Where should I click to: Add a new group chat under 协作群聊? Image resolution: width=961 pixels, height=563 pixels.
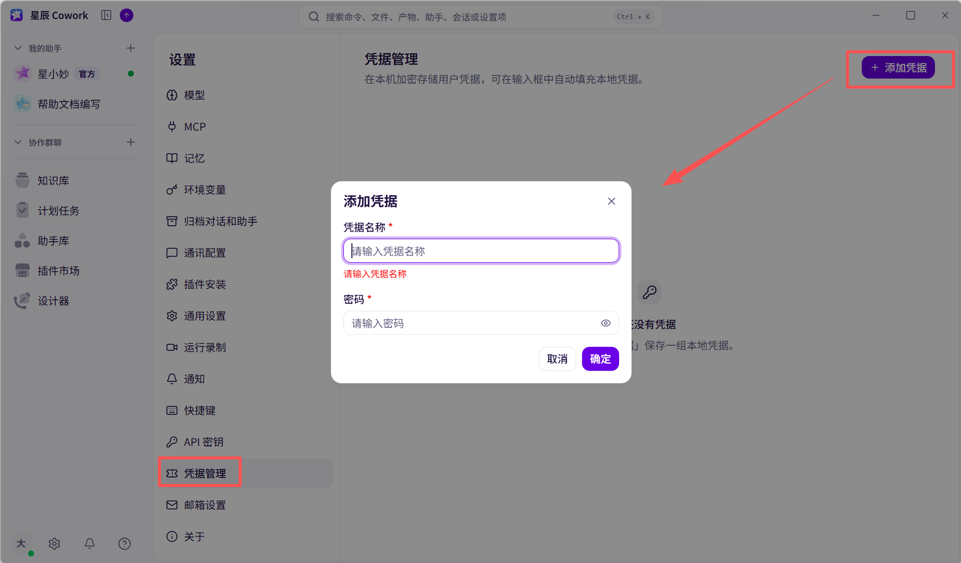click(x=131, y=142)
